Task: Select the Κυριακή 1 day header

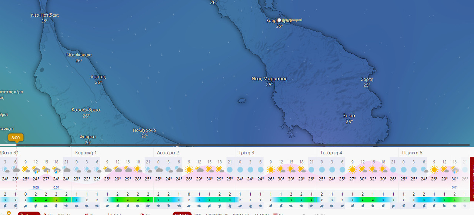Action: pos(86,153)
